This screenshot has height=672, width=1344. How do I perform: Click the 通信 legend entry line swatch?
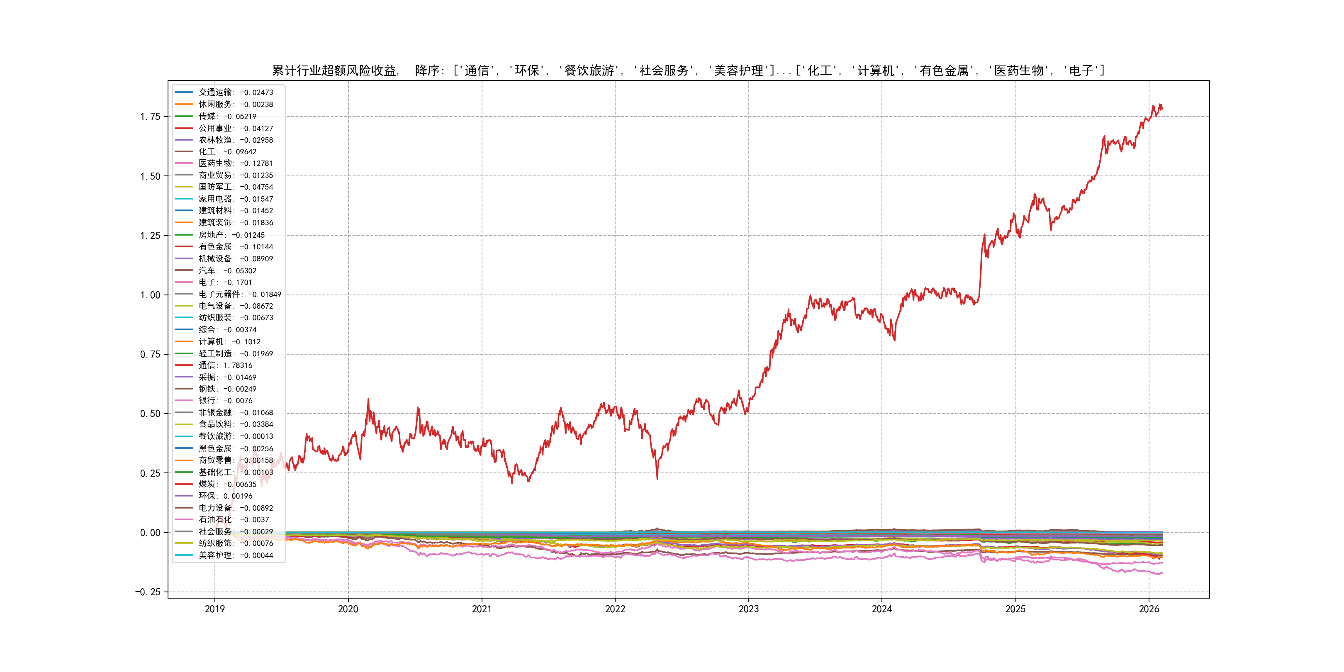[184, 365]
